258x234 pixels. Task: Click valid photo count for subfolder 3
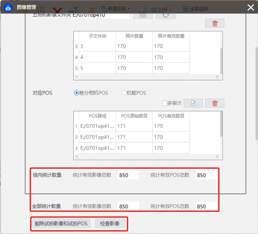[171, 46]
